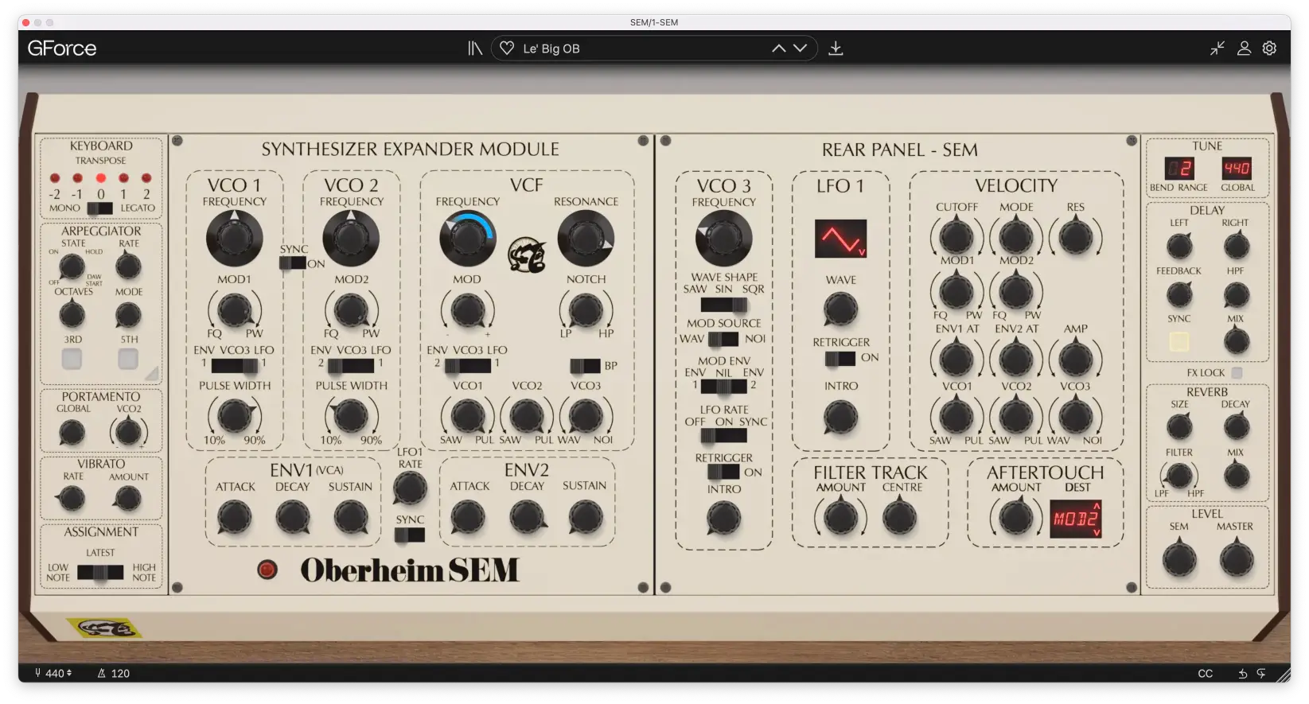
Task: Toggle the LFO 1 Retrigger switch
Action: click(840, 359)
